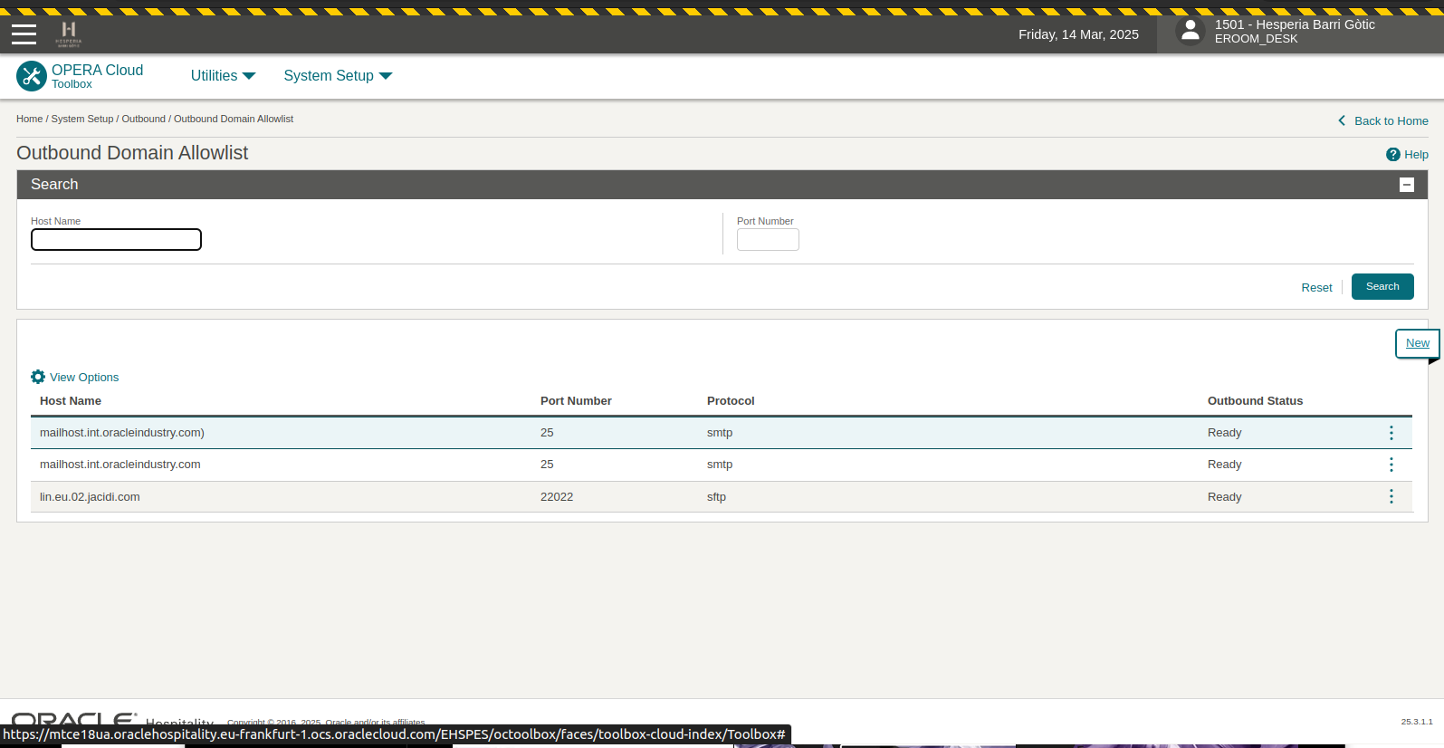Open row actions for lin.eu.02.jacidi.com

click(1391, 496)
